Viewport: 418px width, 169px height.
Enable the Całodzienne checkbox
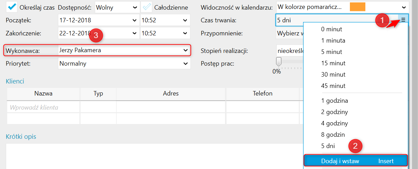click(147, 7)
